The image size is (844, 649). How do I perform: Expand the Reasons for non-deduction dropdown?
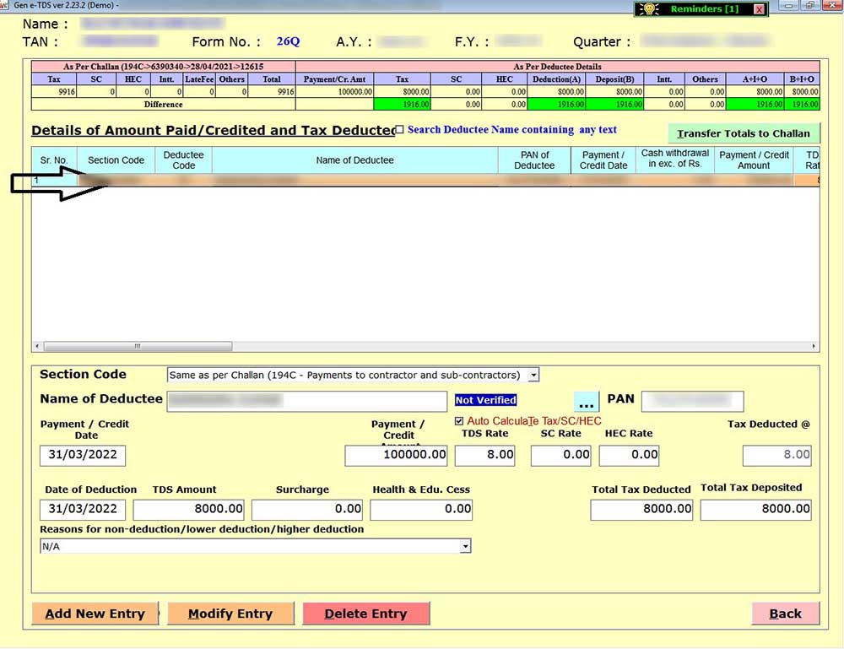click(x=465, y=547)
